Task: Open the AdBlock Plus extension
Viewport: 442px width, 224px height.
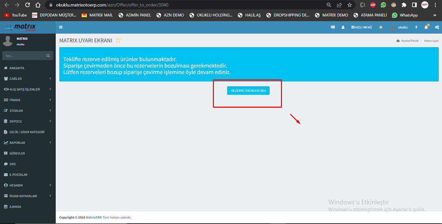Action: tap(373, 5)
